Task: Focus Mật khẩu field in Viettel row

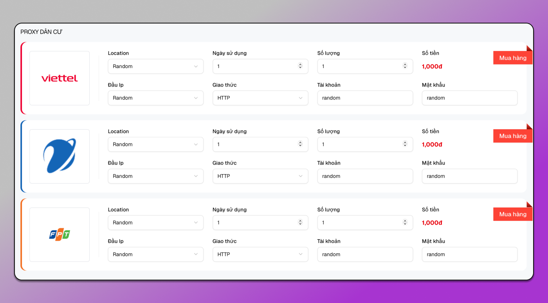Action: pyautogui.click(x=470, y=98)
